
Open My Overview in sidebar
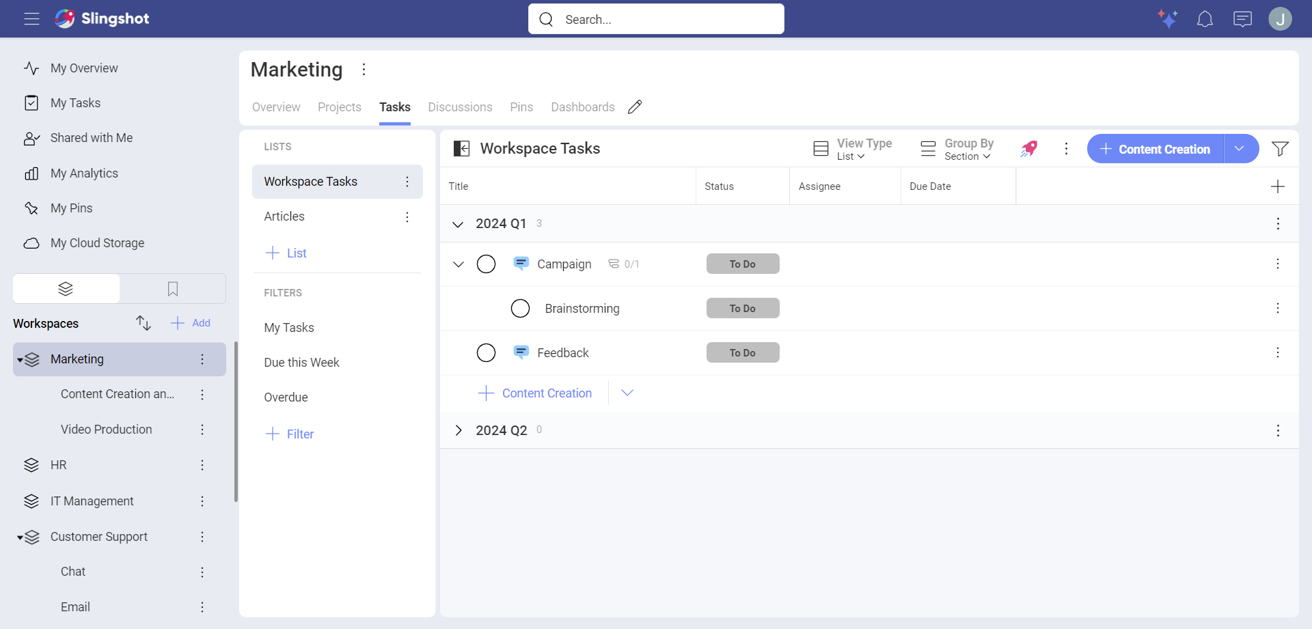(84, 68)
